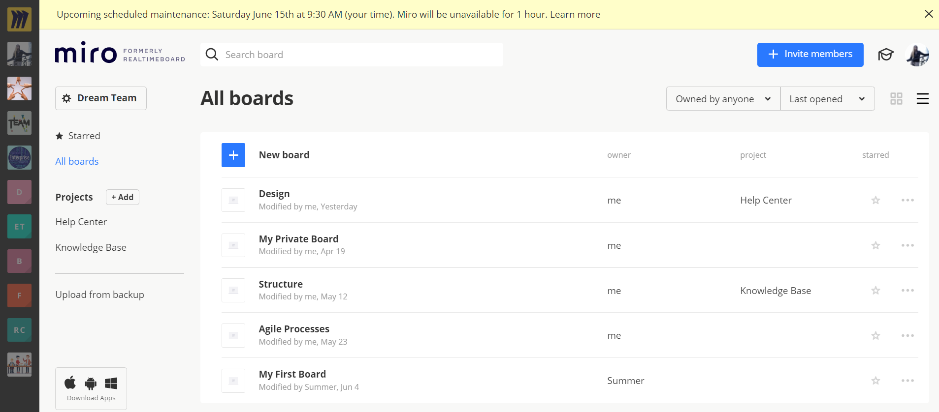Viewport: 939px width, 412px height.
Task: Expand the Owned by anyone dropdown
Action: tap(722, 99)
